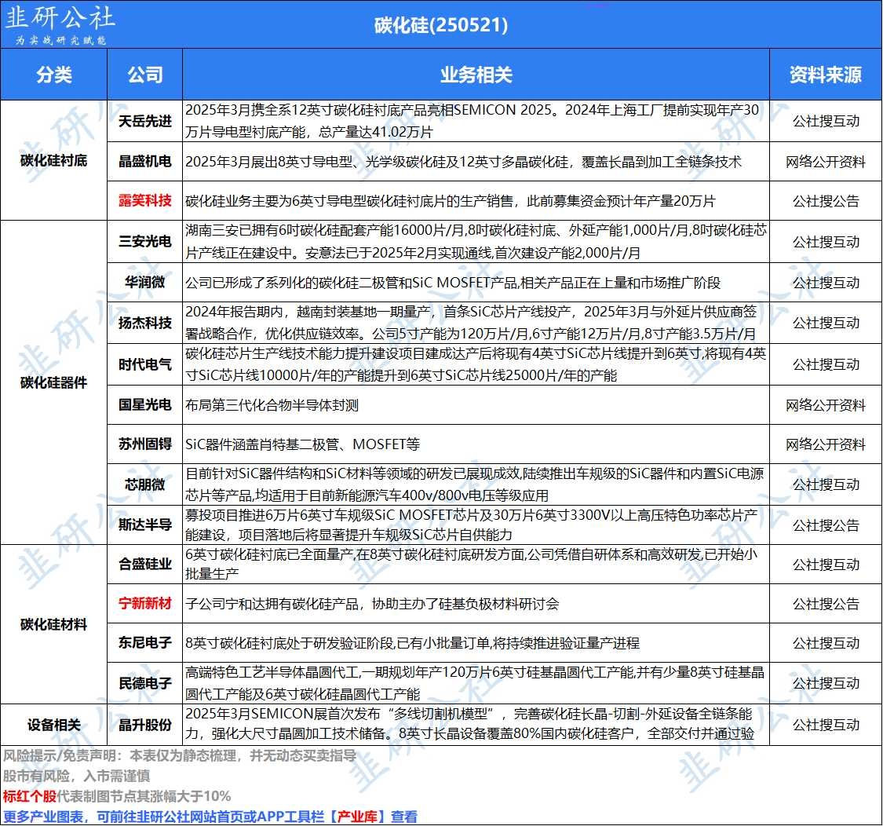
Task: Select company 民德电子
Action: (x=144, y=683)
